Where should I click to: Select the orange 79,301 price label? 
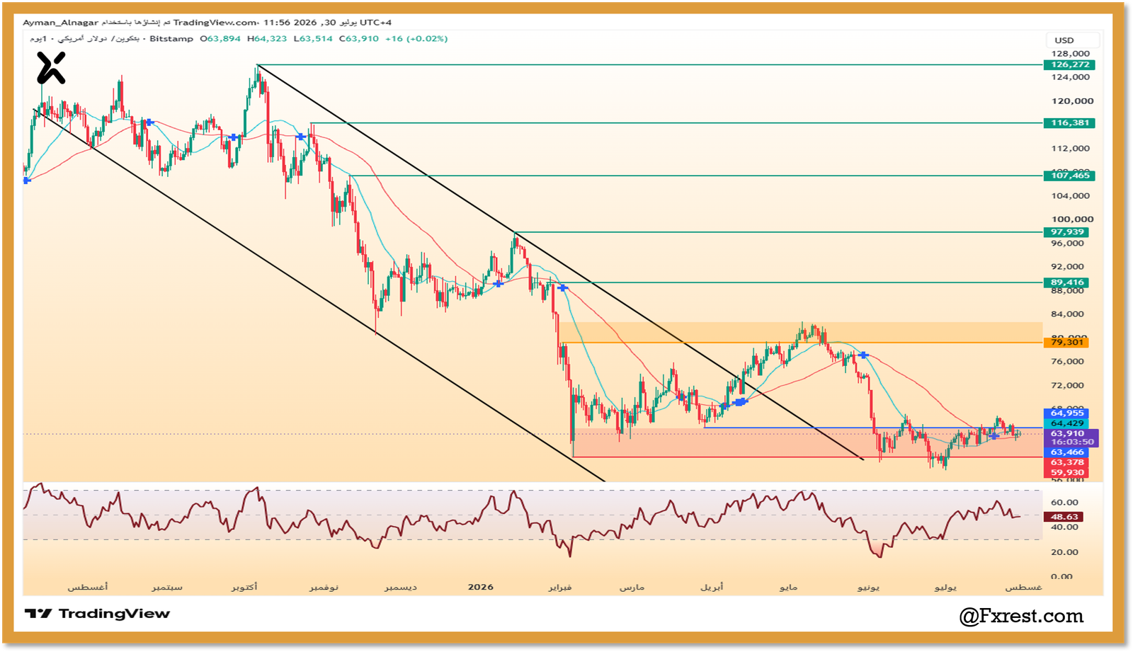pos(1066,343)
